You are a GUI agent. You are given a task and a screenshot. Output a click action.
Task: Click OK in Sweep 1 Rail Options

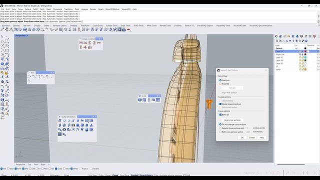click(x=242, y=137)
